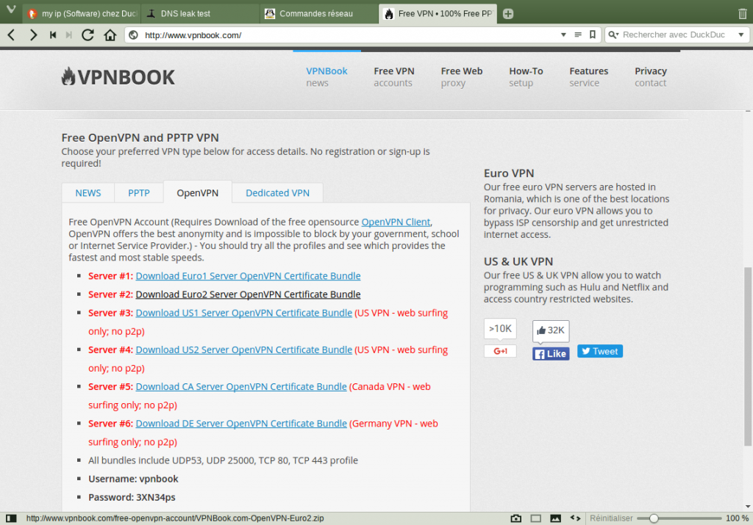Open the NEWS tab
Image resolution: width=753 pixels, height=525 pixels.
(x=88, y=192)
